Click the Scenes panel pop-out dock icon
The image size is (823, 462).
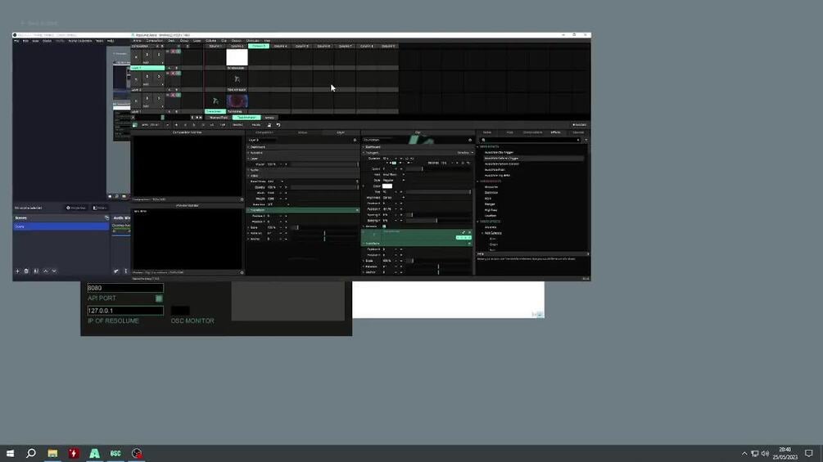pyautogui.click(x=106, y=218)
